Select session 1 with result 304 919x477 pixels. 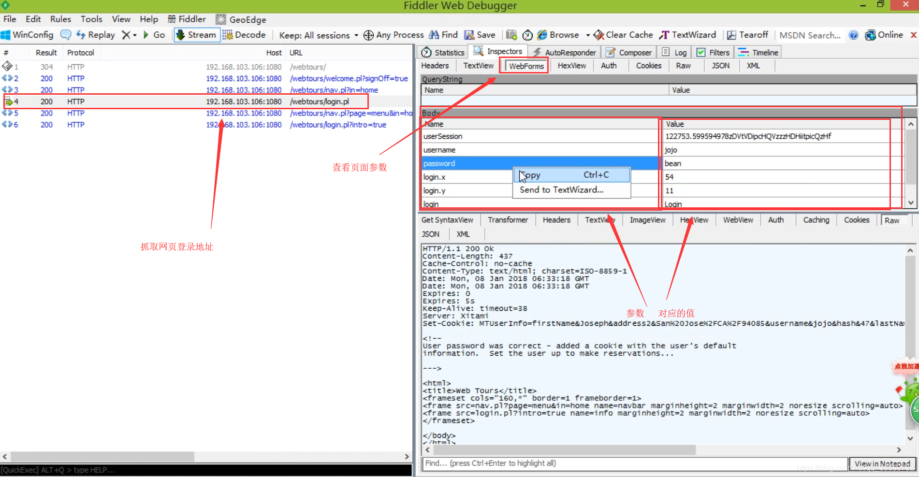point(206,67)
